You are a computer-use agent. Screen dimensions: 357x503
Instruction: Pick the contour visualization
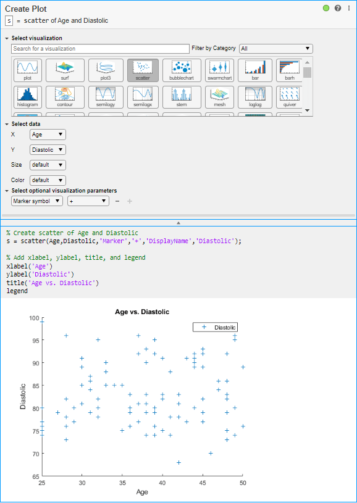(x=65, y=97)
